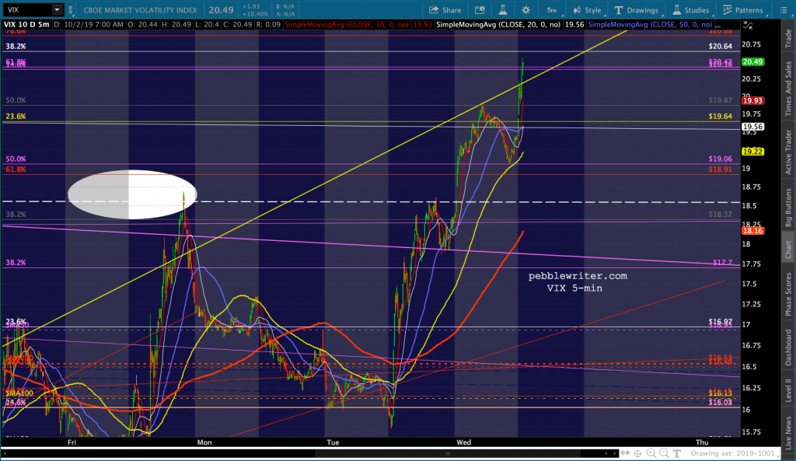The image size is (796, 461).
Task: Open the symbol selector dropdown arrow
Action: pos(58,9)
